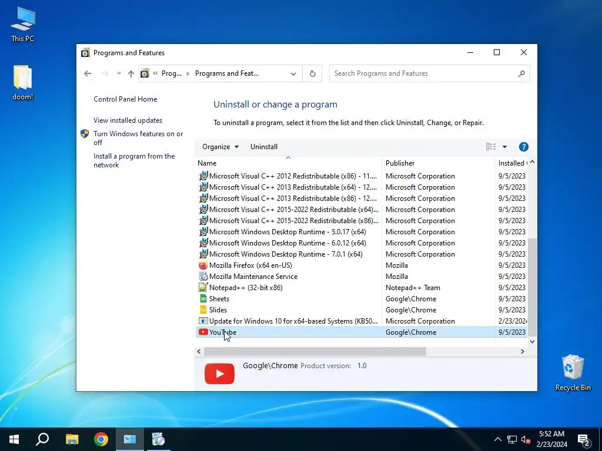The width and height of the screenshot is (602, 451).
Task: Click the Forward navigation arrow
Action: [x=105, y=73]
